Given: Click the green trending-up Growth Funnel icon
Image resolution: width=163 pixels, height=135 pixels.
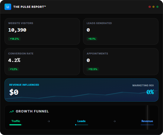Looking at the screenshot, I should 11,112.
